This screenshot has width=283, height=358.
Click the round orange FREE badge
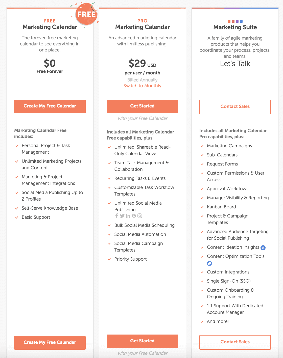(86, 14)
